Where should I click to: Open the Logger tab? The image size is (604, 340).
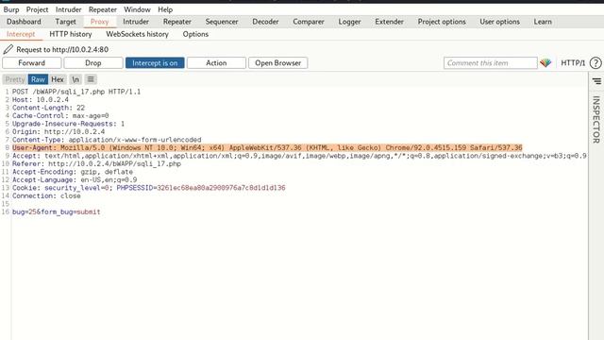[x=350, y=22]
